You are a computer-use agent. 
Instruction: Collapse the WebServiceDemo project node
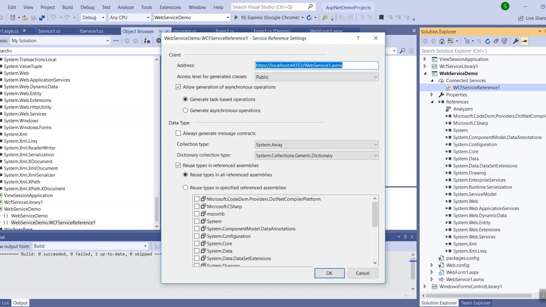[425, 73]
